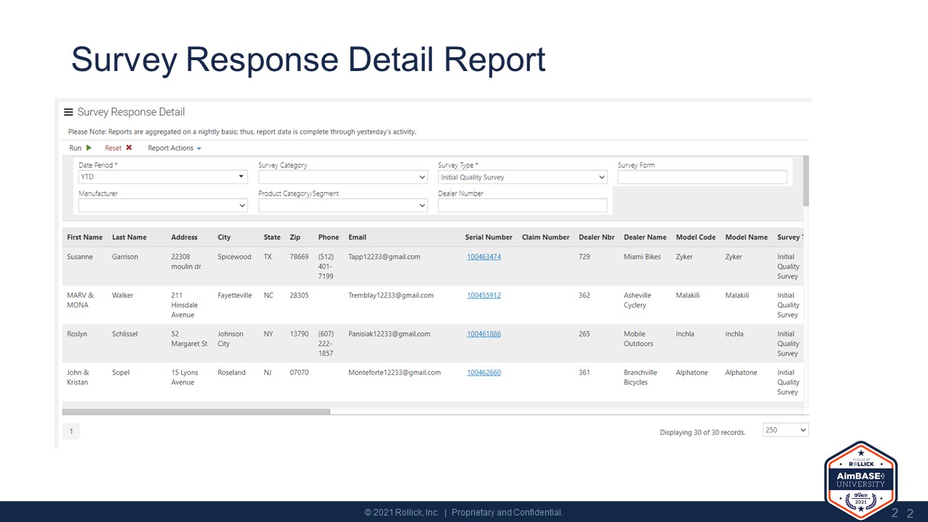Change the records per page selector from 250
Screen dimensions: 928x522
pos(784,429)
